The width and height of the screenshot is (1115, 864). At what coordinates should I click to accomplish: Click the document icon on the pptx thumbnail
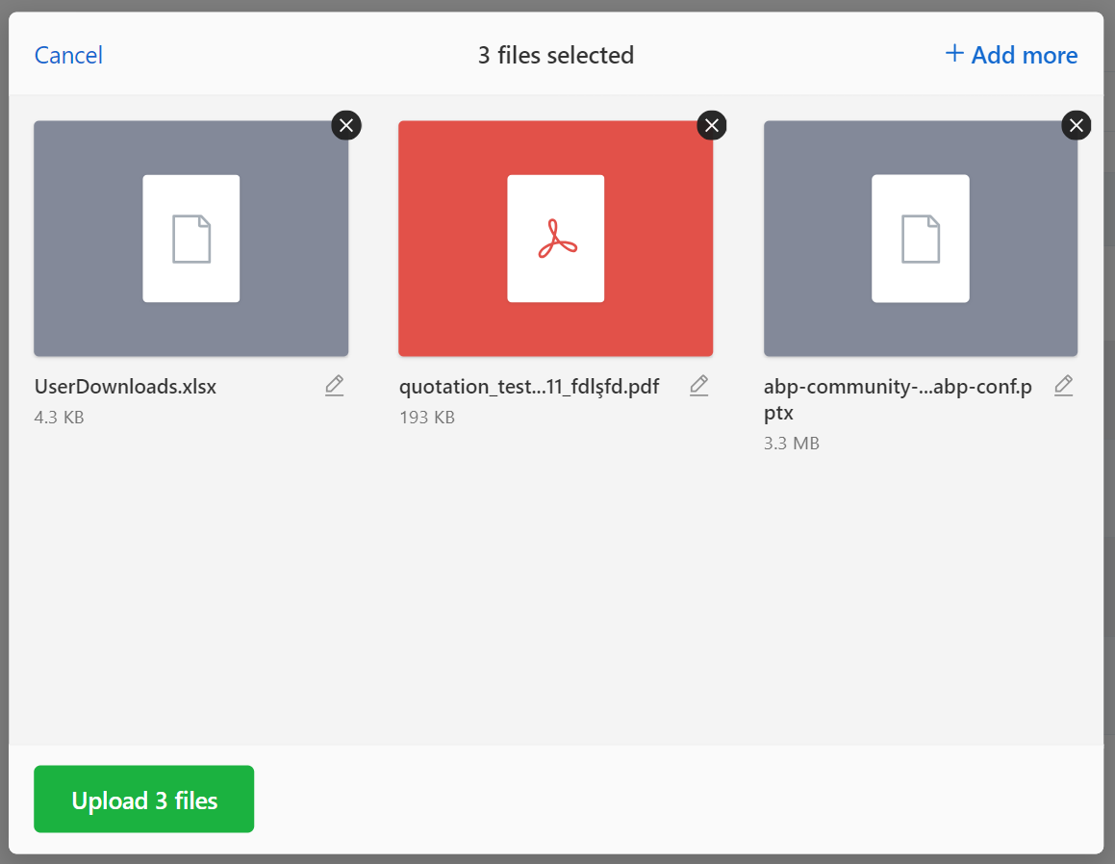(920, 238)
